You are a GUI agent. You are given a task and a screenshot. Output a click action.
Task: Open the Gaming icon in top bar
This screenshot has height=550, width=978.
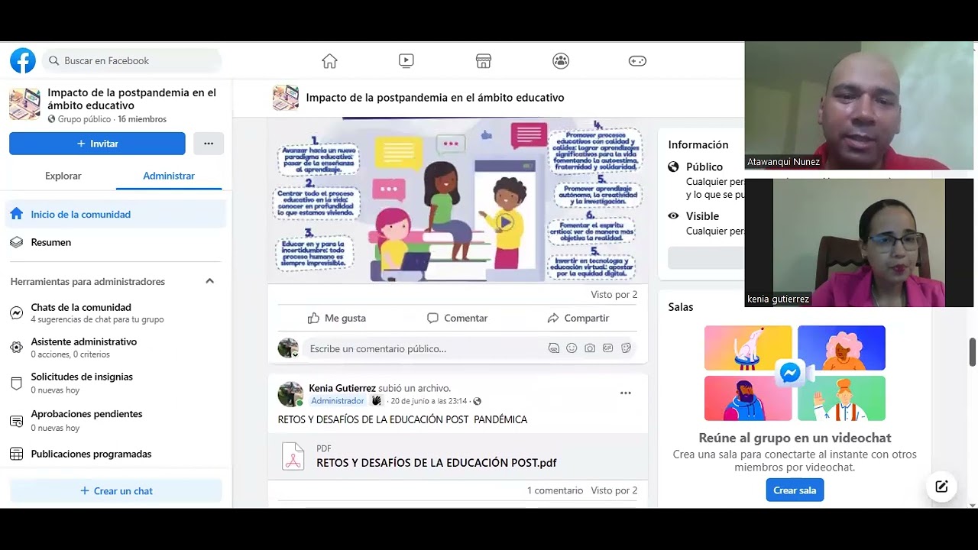637,61
